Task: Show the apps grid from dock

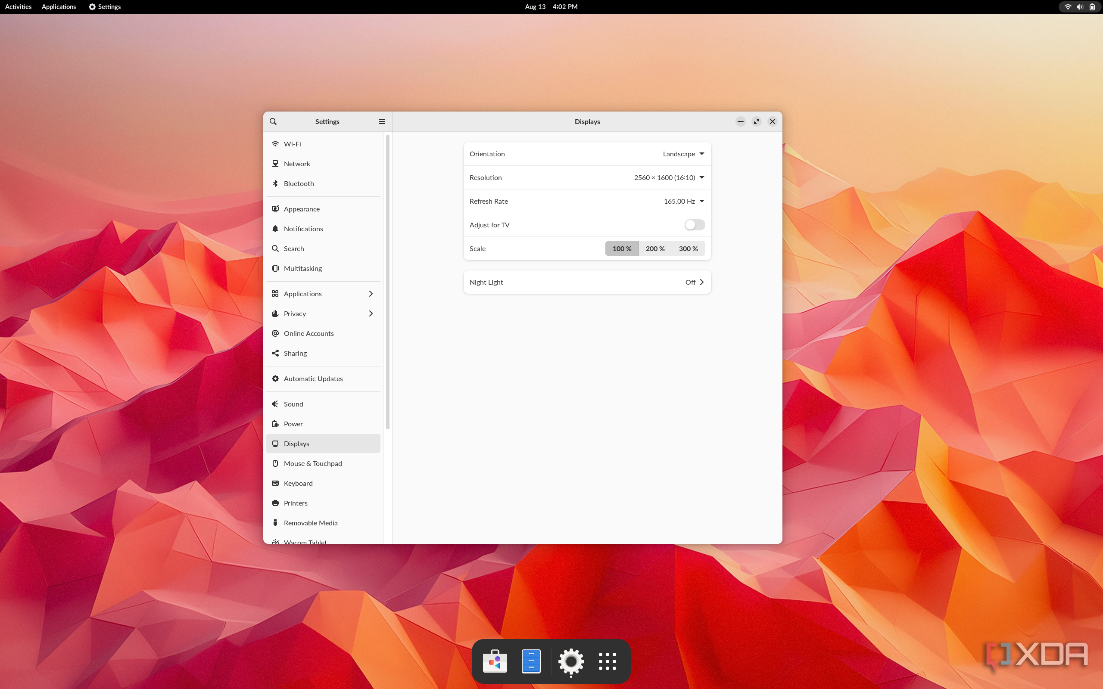Action: coord(607,661)
